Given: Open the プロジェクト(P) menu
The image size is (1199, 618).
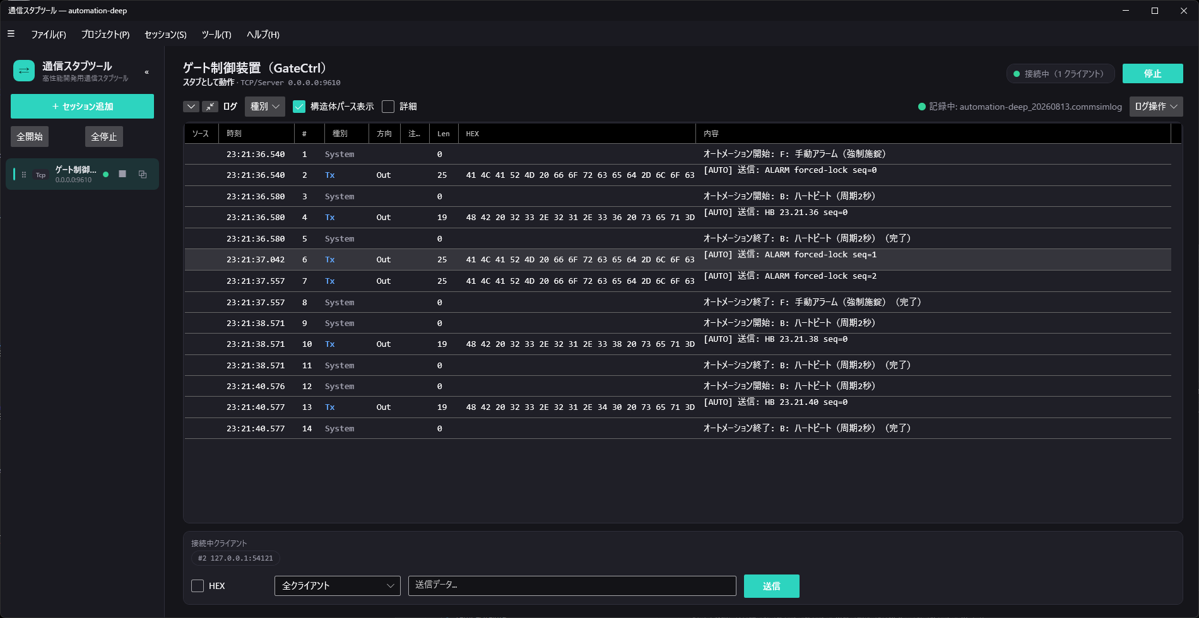Looking at the screenshot, I should coord(105,35).
